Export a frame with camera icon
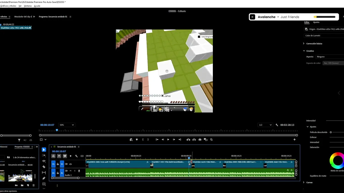The height and width of the screenshot is (193, 344). point(200,139)
